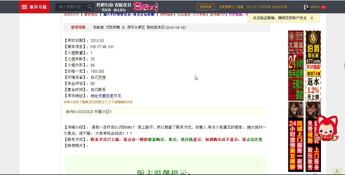The image size is (345, 175).
Task: Click the 点击验证邮箱 notice text
Action: 279,18
